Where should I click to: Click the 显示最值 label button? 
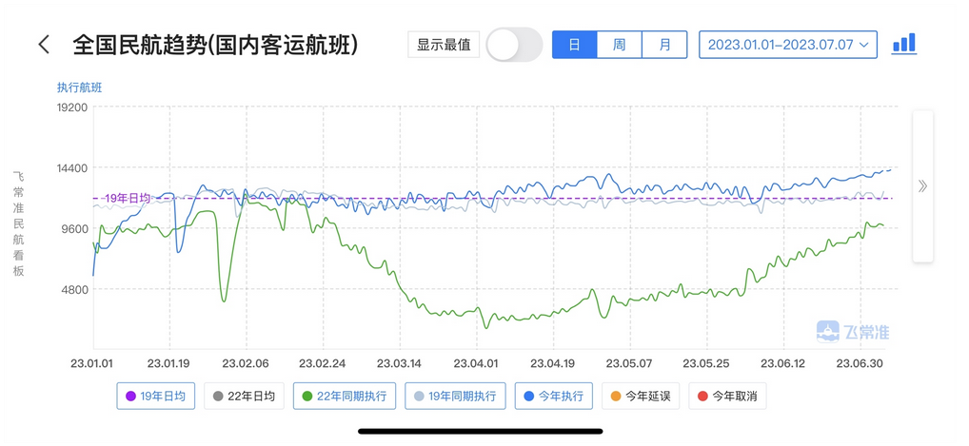pos(444,45)
